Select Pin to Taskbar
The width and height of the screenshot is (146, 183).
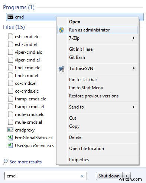83,80
